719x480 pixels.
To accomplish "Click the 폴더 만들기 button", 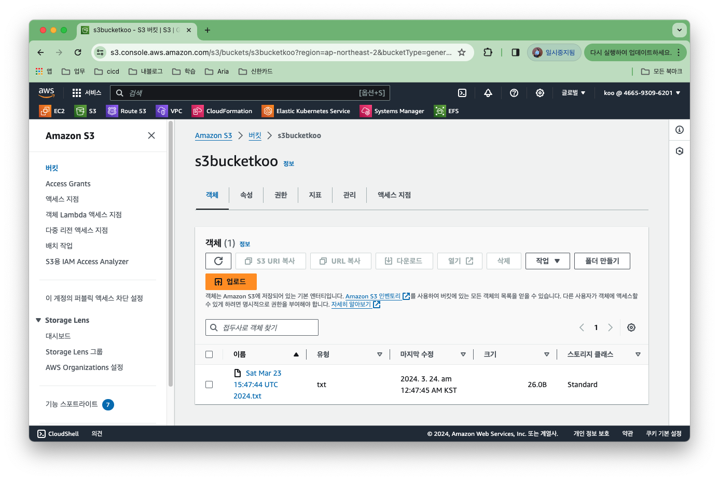I will pyautogui.click(x=602, y=261).
